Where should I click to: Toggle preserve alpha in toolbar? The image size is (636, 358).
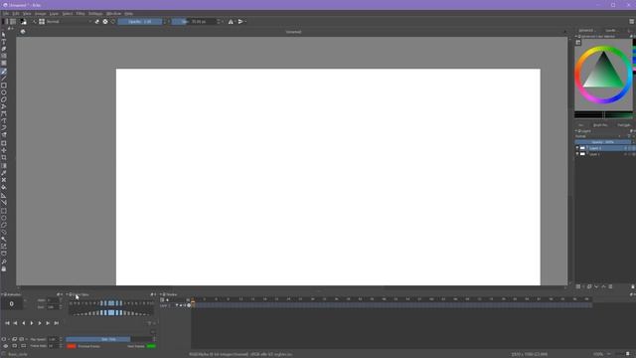pos(105,22)
